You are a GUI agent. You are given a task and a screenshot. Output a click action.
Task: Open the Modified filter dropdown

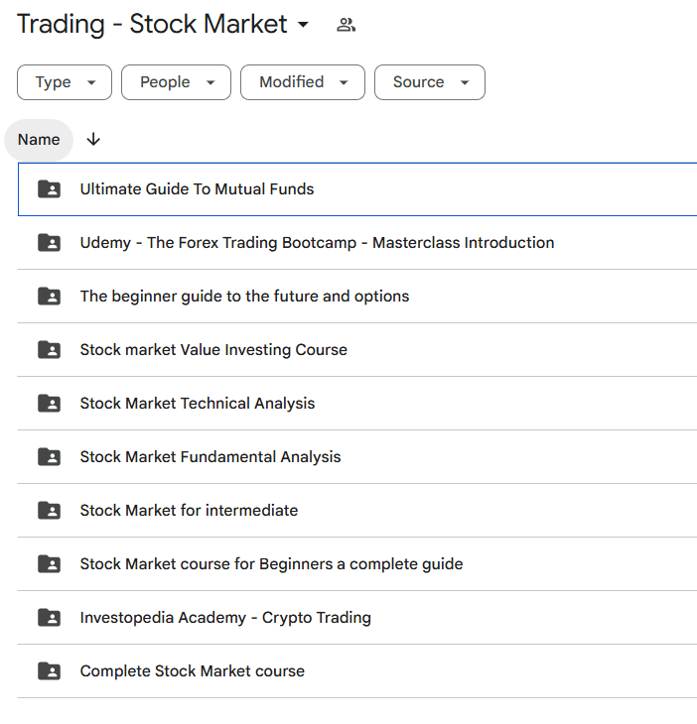coord(303,82)
